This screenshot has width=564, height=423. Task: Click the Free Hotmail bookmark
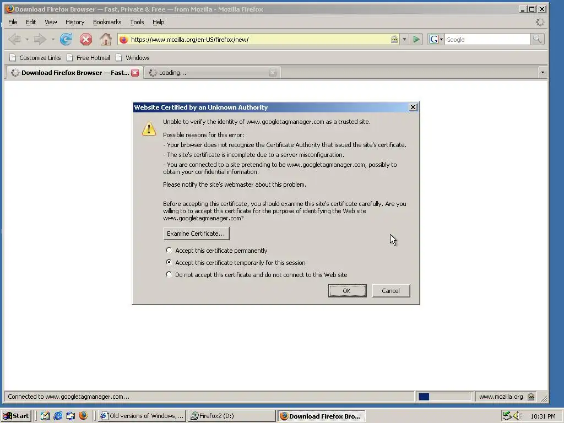coord(89,57)
